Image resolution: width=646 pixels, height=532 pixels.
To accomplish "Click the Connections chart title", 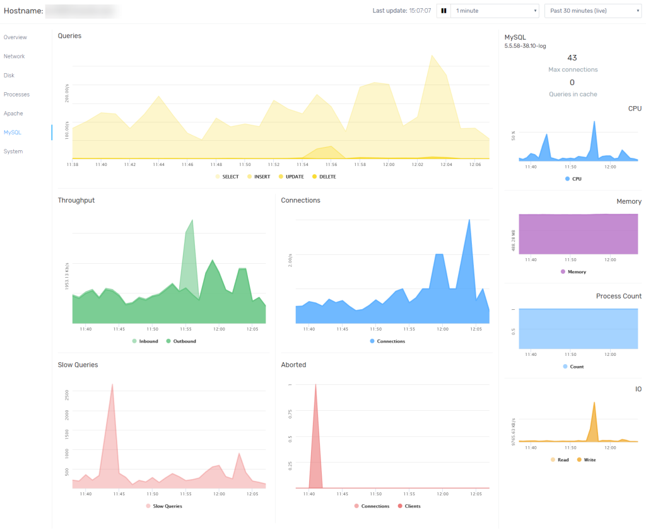I will 301,200.
